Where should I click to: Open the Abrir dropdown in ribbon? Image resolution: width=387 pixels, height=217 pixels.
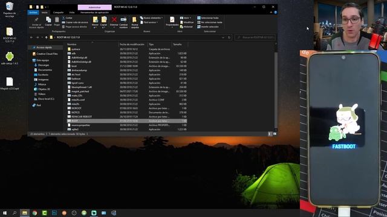pyautogui.click(x=186, y=18)
